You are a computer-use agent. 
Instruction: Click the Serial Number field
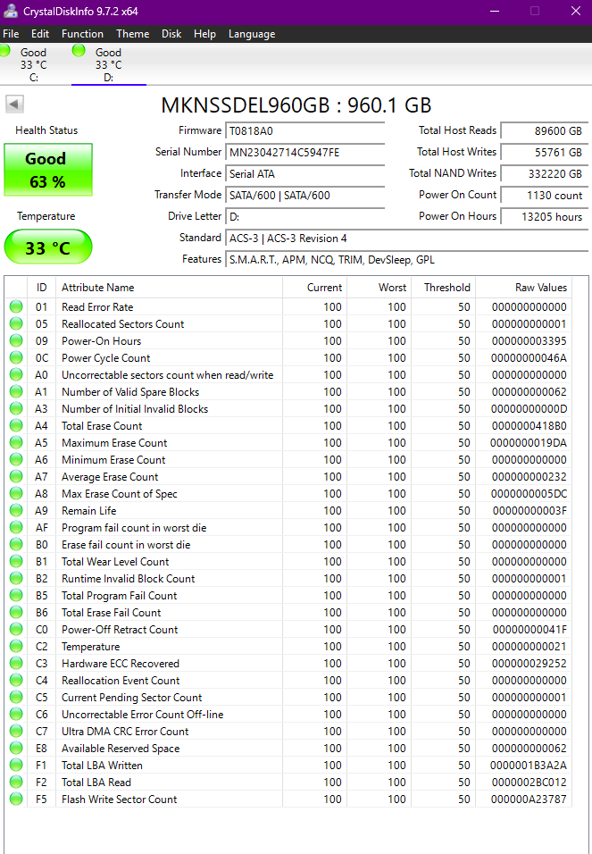pos(304,152)
